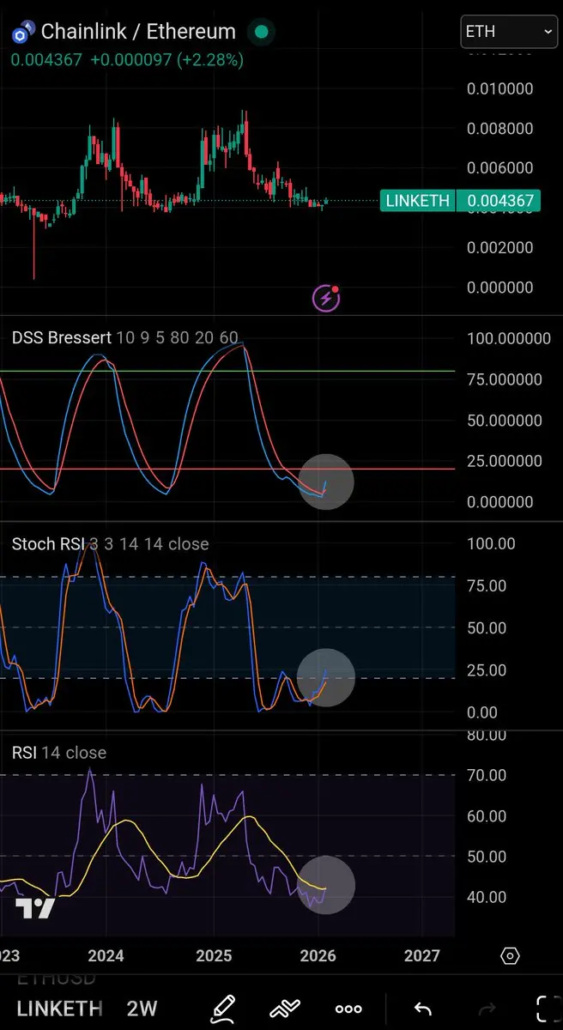Open chart settings hexagon icon
The image size is (563, 1030).
(510, 955)
